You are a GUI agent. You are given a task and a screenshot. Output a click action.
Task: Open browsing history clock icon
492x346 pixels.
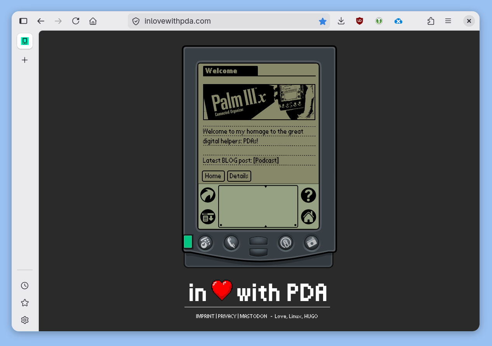point(25,286)
